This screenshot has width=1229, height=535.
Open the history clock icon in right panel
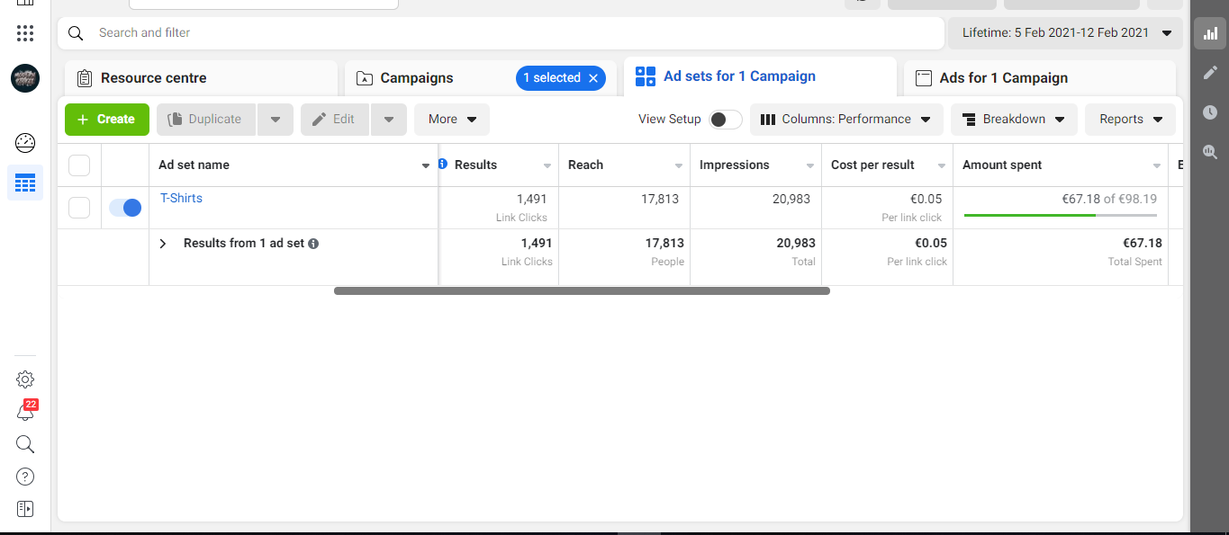(1210, 112)
